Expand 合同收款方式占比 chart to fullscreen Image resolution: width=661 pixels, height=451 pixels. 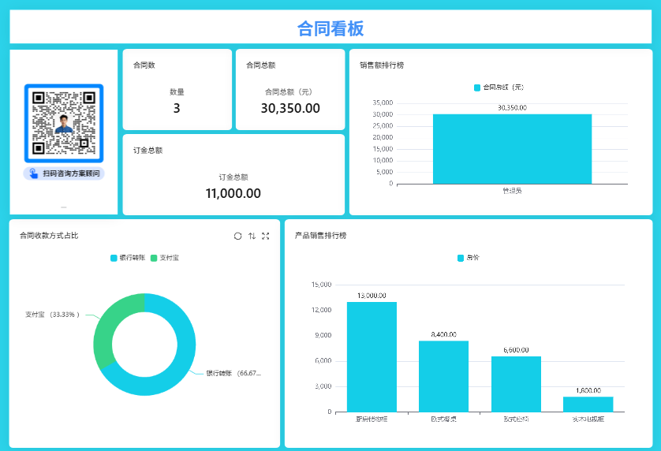(266, 236)
